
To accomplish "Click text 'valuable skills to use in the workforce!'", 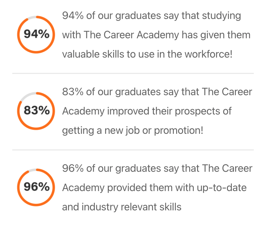I will 147,54.
